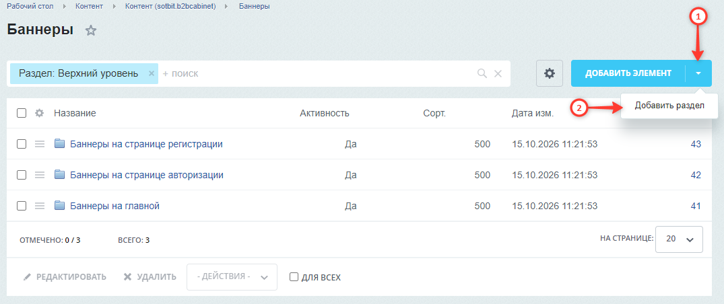
Task: Sort by the 'Дата изм.' column header
Action: tap(532, 113)
